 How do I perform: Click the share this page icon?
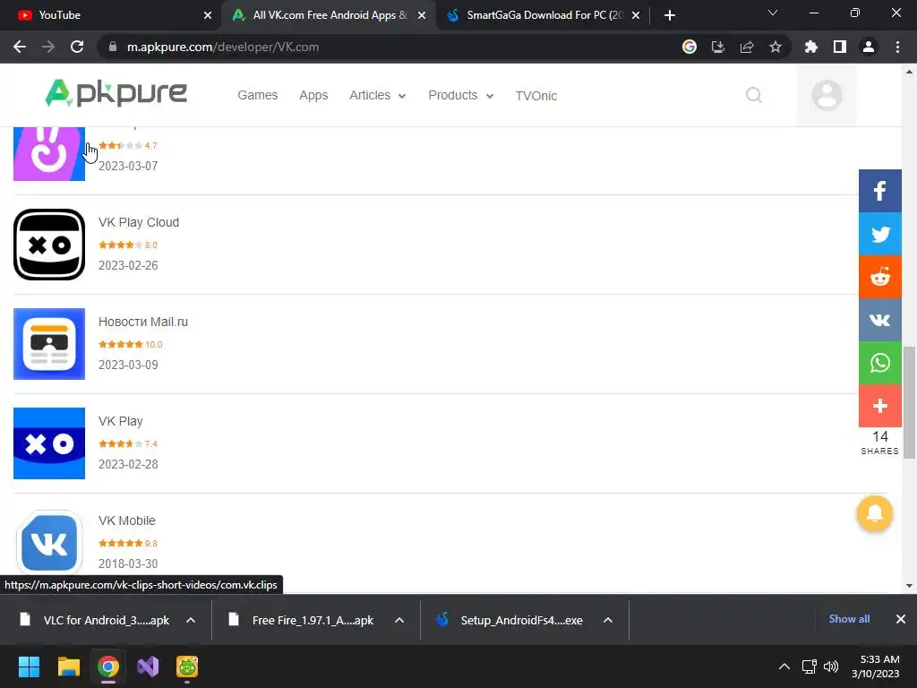[746, 47]
